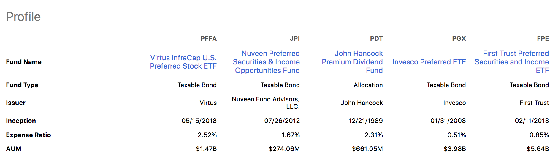Select the AUM row label
The width and height of the screenshot is (558, 162).
14,149
